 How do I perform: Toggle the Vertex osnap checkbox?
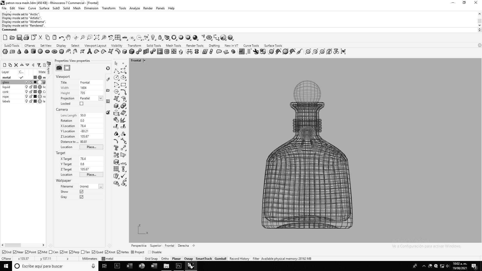(x=118, y=252)
